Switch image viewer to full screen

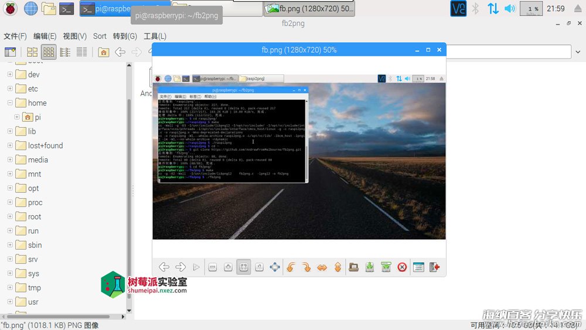275,267
